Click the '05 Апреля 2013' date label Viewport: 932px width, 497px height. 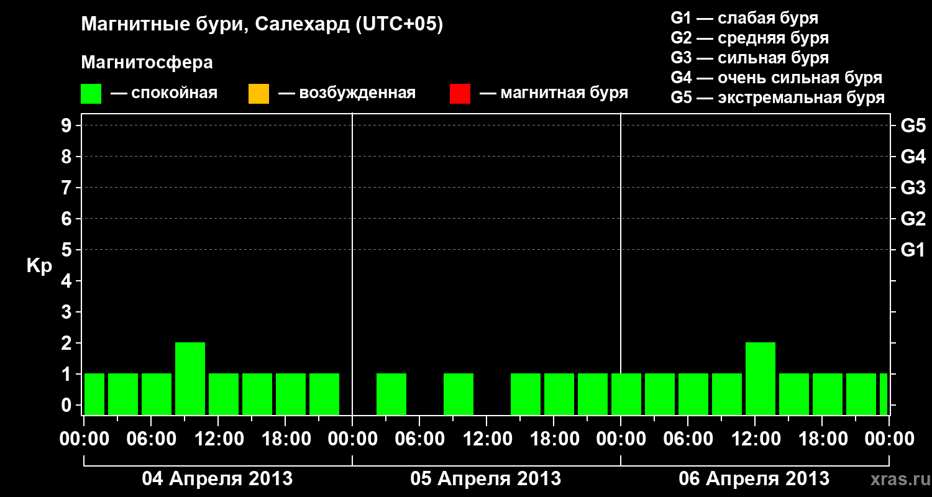coord(486,479)
